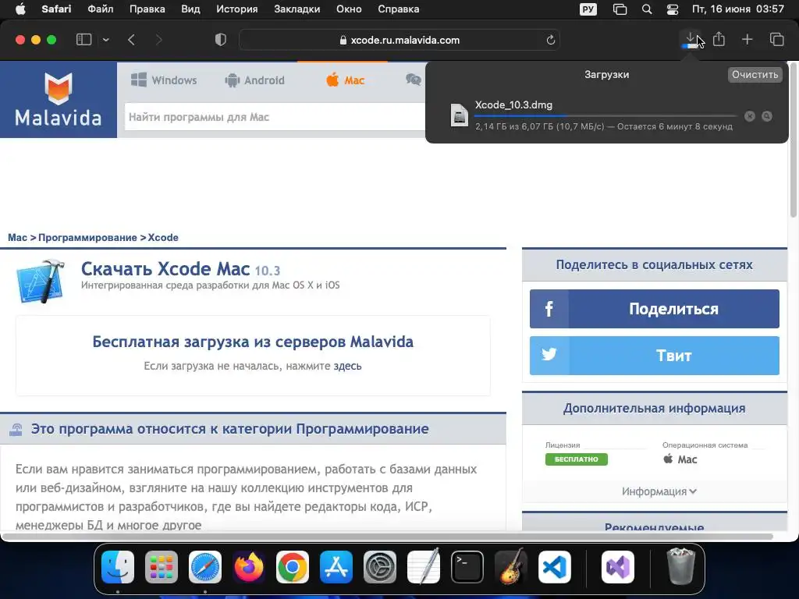799x599 pixels.
Task: Click the Xcode_10.3.dmg file icon
Action: click(459, 115)
